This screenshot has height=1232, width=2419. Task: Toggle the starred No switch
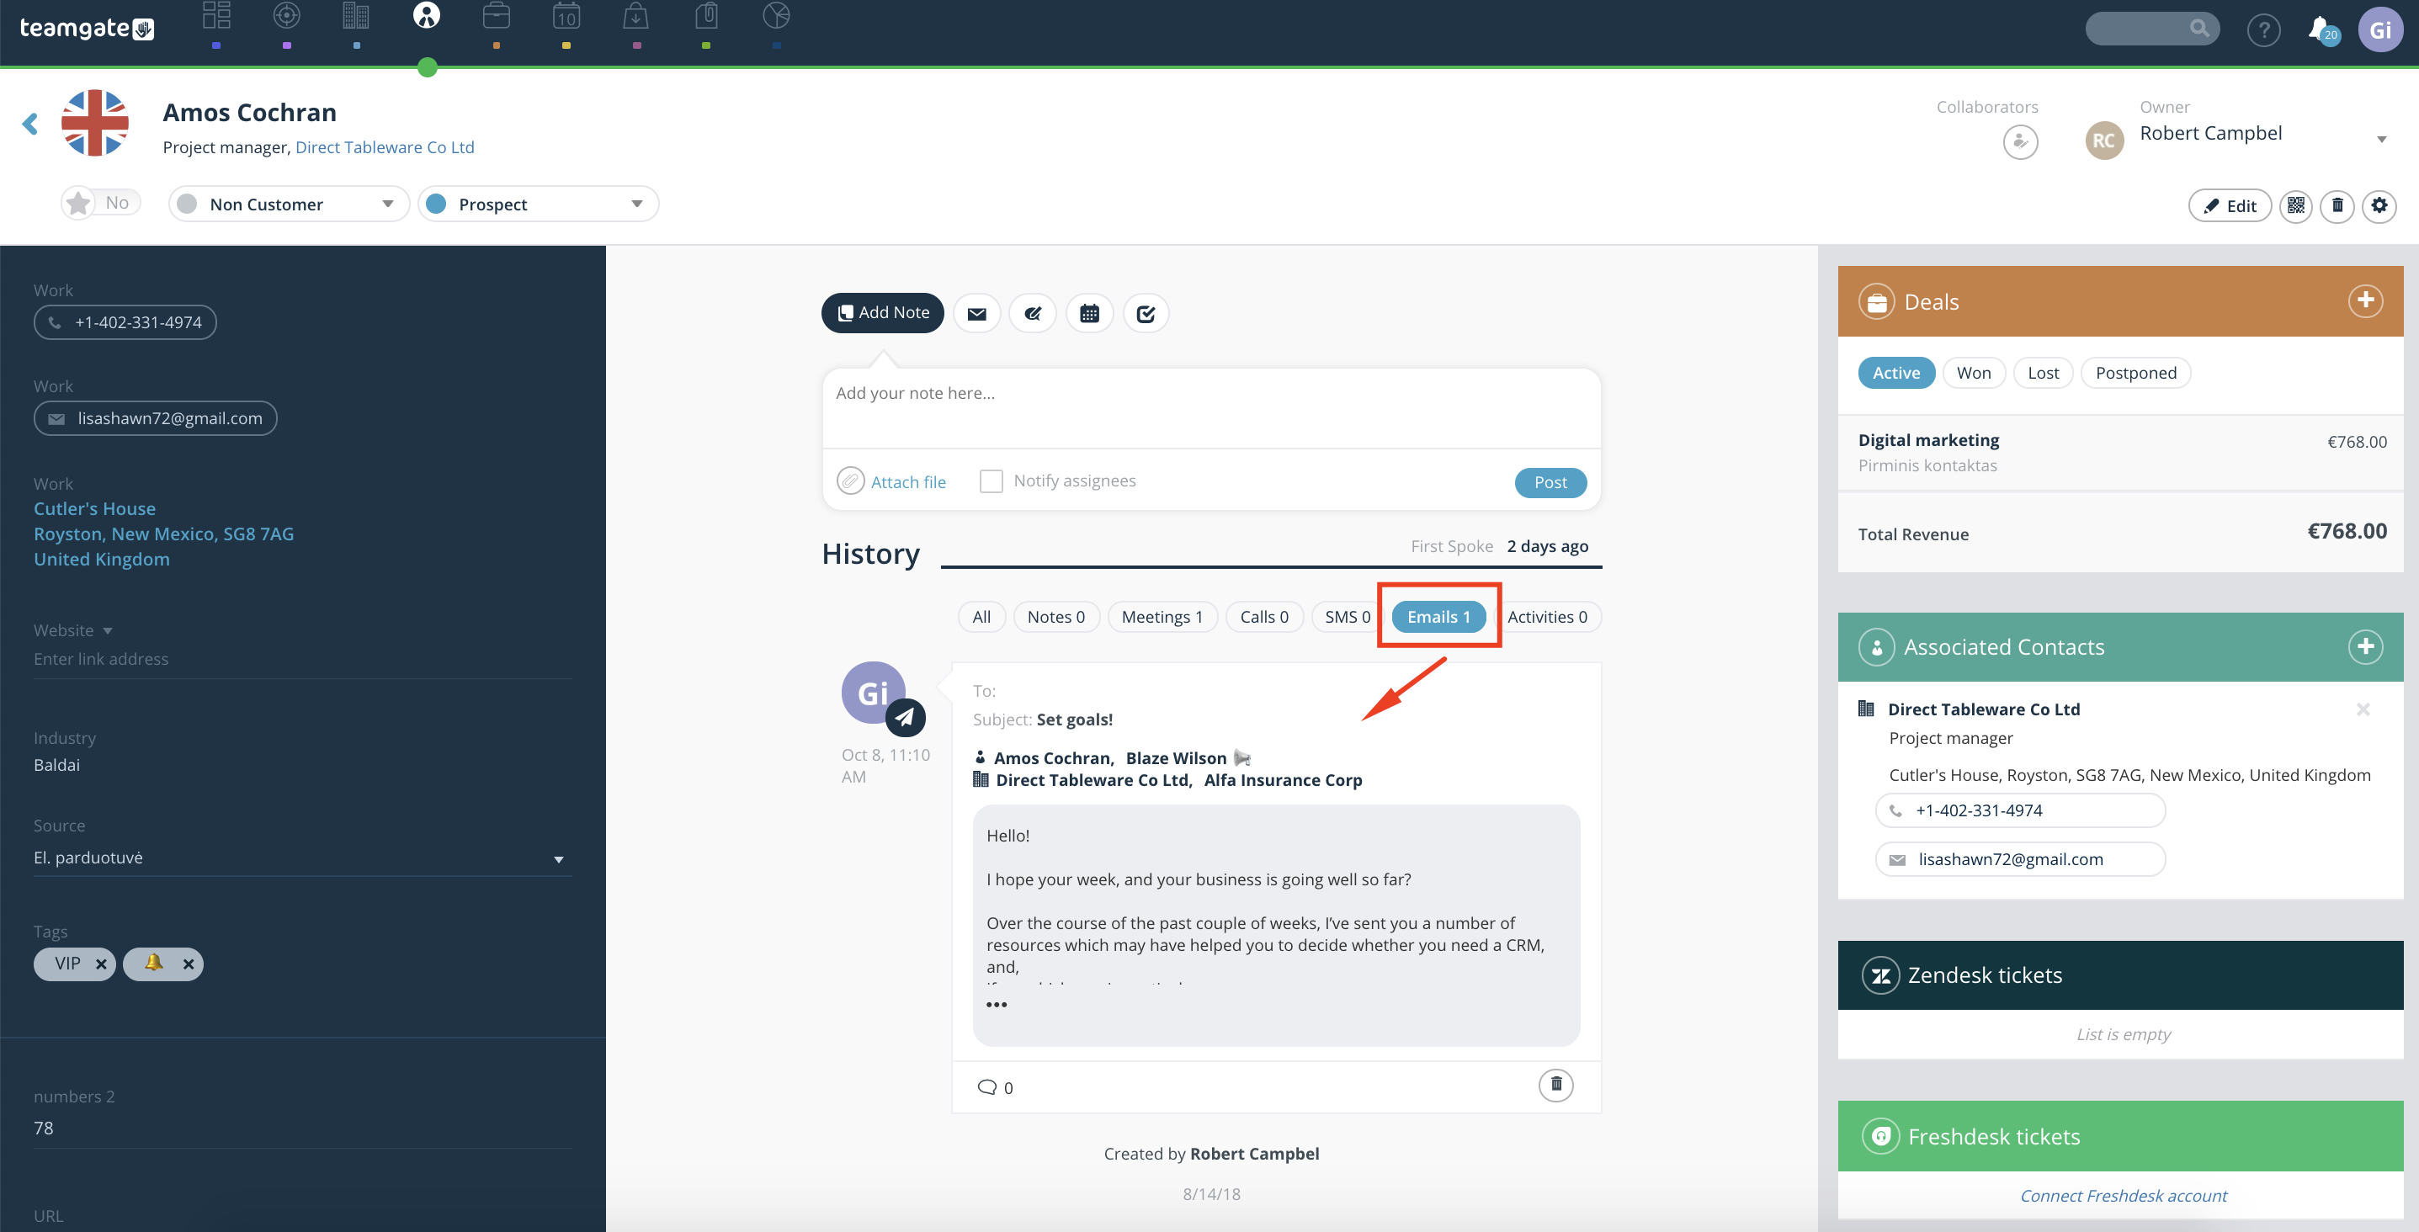(x=101, y=203)
